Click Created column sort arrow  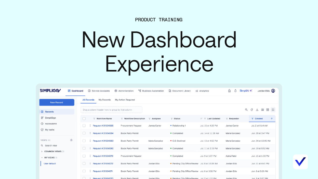(x=272, y=119)
